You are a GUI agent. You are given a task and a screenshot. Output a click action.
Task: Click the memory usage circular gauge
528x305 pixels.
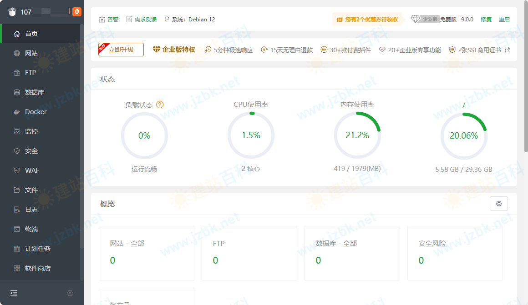coord(357,135)
